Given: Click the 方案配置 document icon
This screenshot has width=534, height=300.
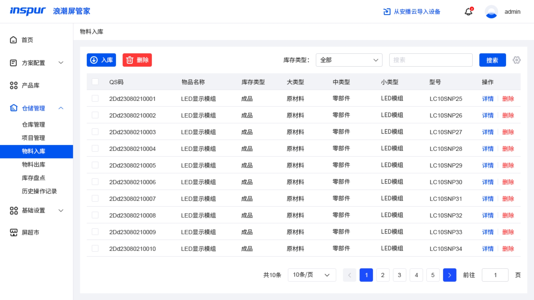Looking at the screenshot, I should coord(13,63).
